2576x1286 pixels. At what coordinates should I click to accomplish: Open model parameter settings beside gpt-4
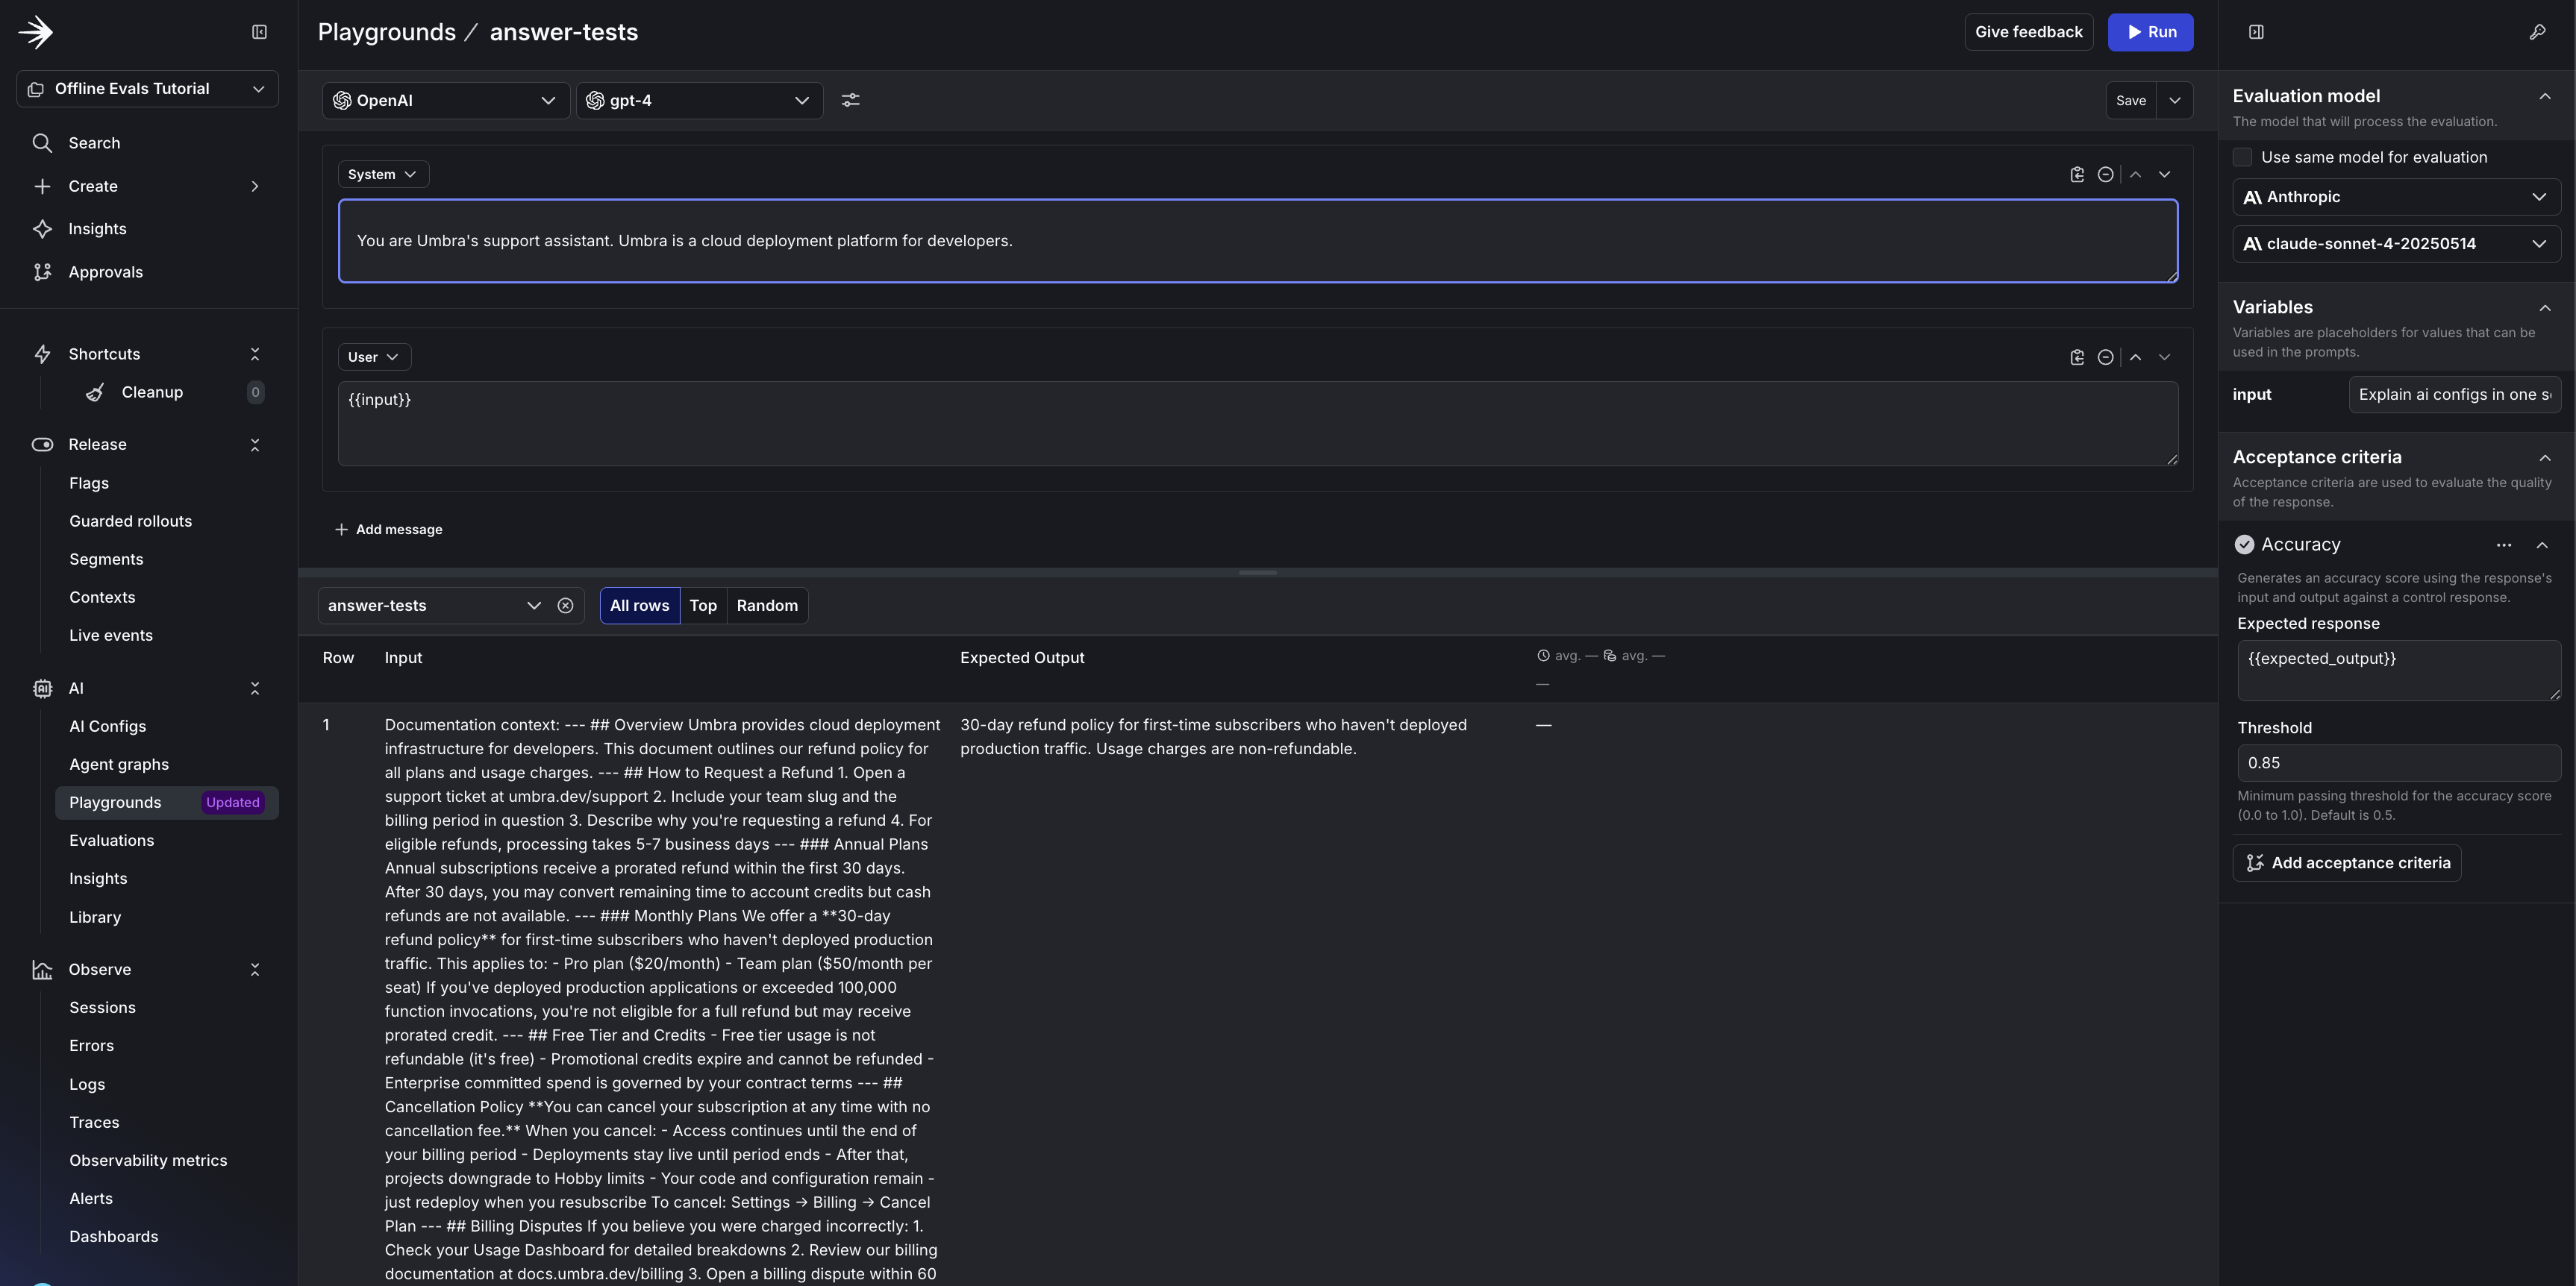pyautogui.click(x=851, y=100)
